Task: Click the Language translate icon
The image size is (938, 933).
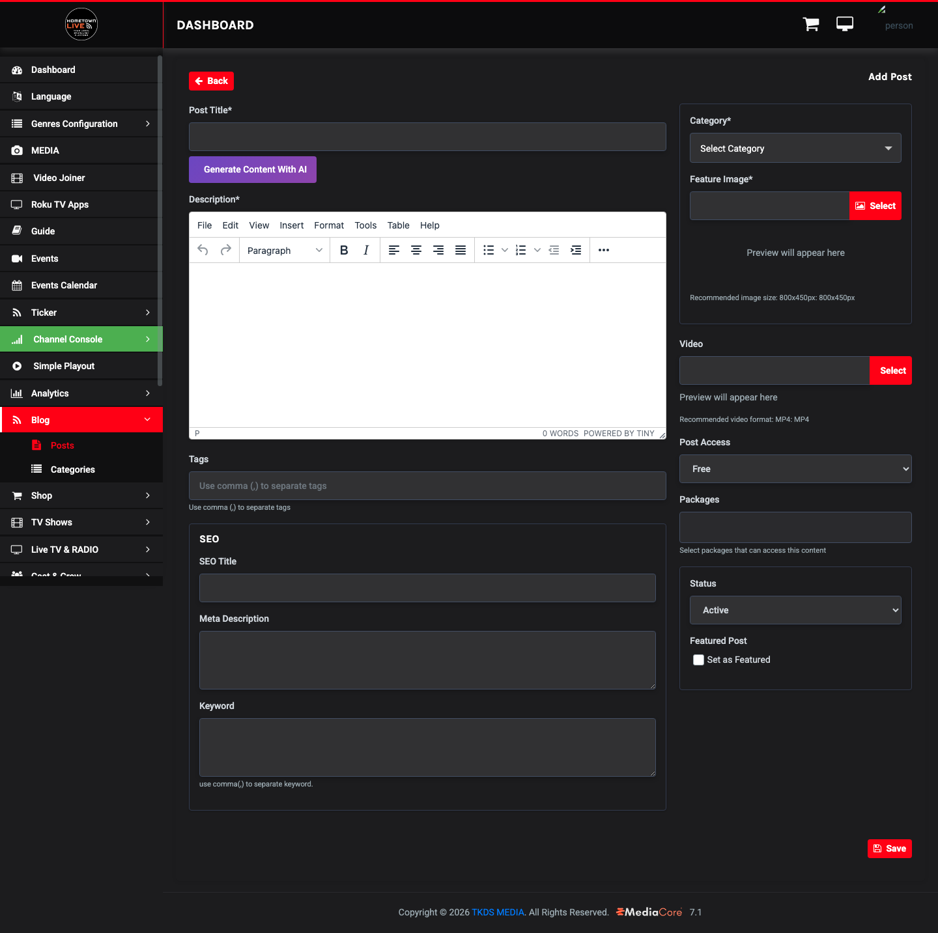Action: point(17,96)
